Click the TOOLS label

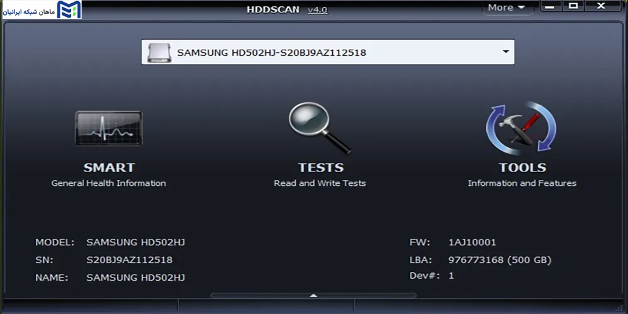(522, 168)
